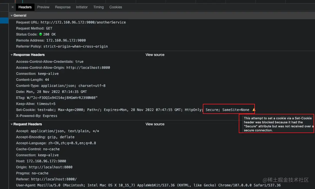The height and width of the screenshot is (189, 315).
Task: Close the request details panel
Action: (x=13, y=7)
